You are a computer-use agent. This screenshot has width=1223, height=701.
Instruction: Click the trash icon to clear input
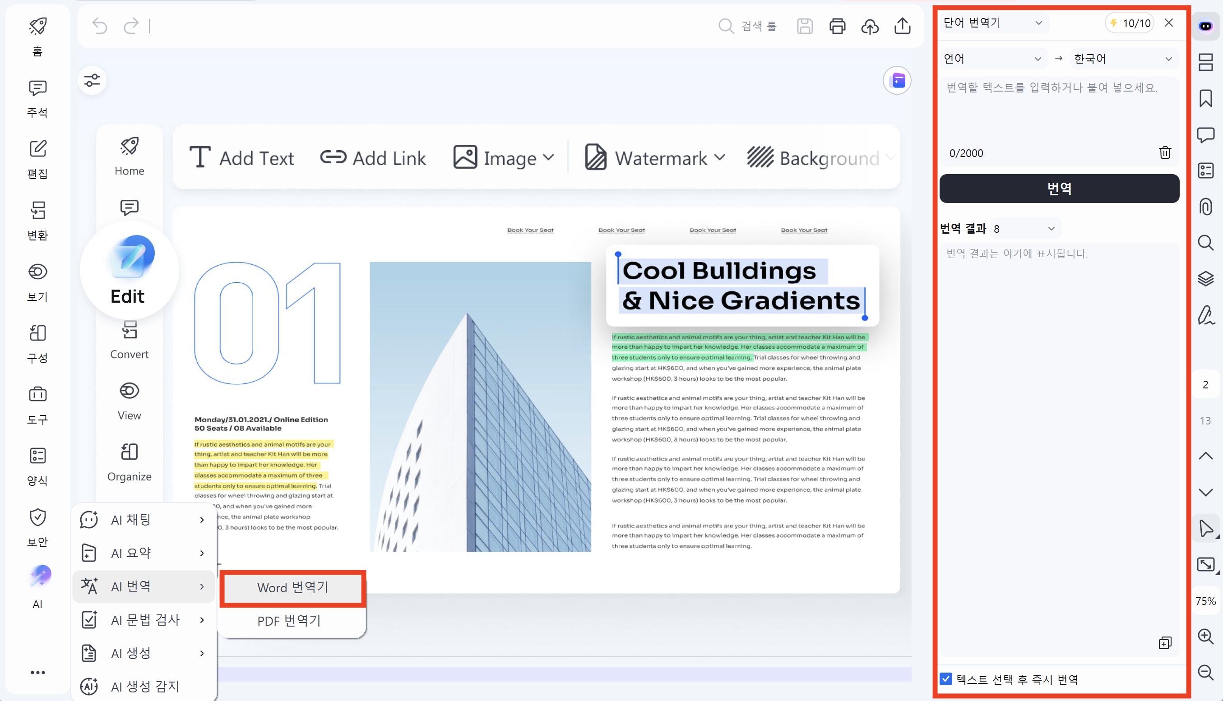pos(1165,152)
